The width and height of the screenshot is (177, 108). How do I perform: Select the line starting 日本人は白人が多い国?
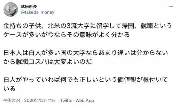click(x=86, y=53)
